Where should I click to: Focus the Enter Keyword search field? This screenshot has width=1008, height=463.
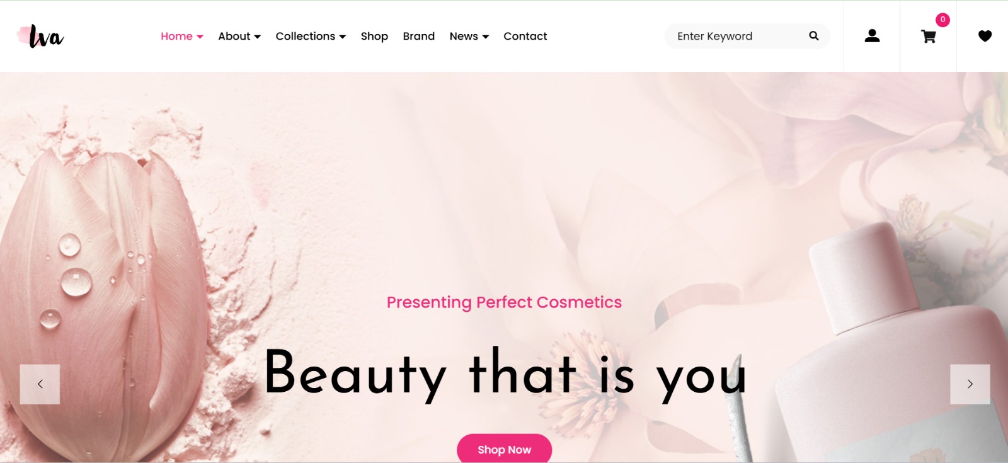pos(737,36)
